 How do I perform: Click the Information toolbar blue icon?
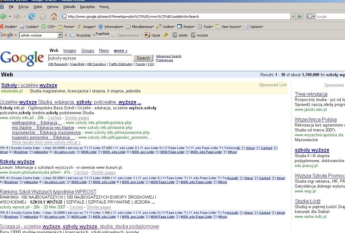[x=101, y=26]
